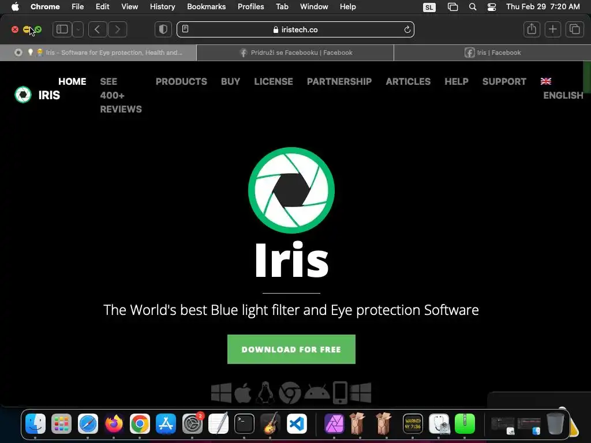Open the ENGLISH language selector

coord(563,88)
